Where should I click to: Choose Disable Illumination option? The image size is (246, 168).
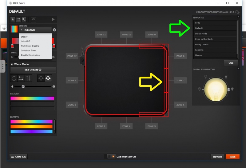(x=30, y=55)
